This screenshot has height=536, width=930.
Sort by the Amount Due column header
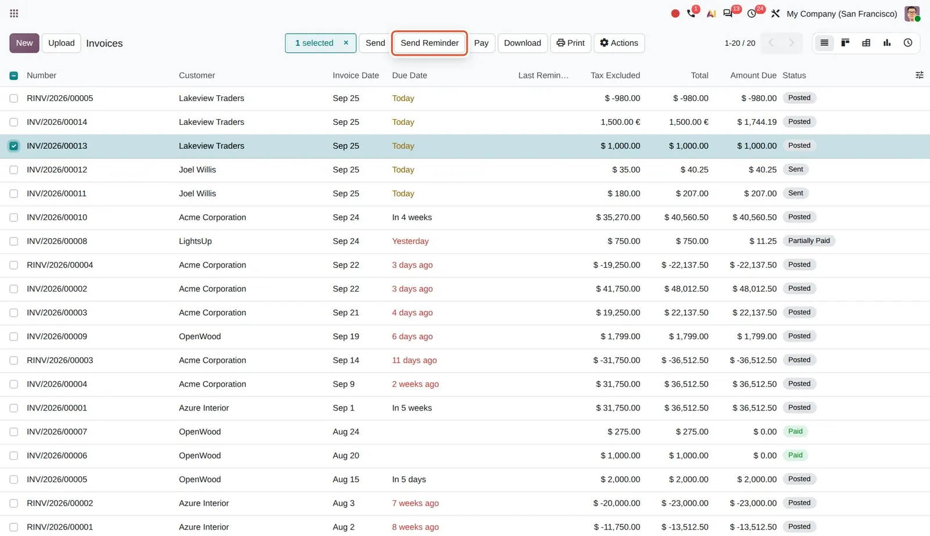point(753,75)
